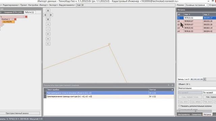
Task: Click the Запись 1 из 5 record label
Action: click(x=184, y=79)
